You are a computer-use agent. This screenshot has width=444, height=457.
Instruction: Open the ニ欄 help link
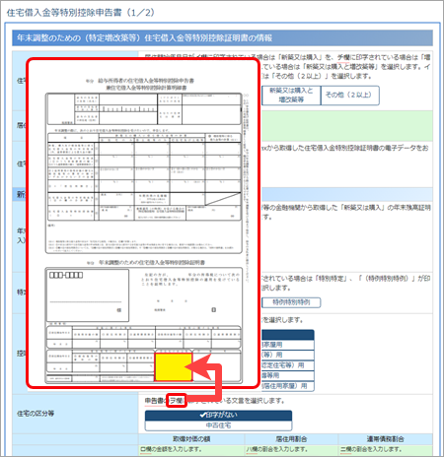[x=346, y=449]
